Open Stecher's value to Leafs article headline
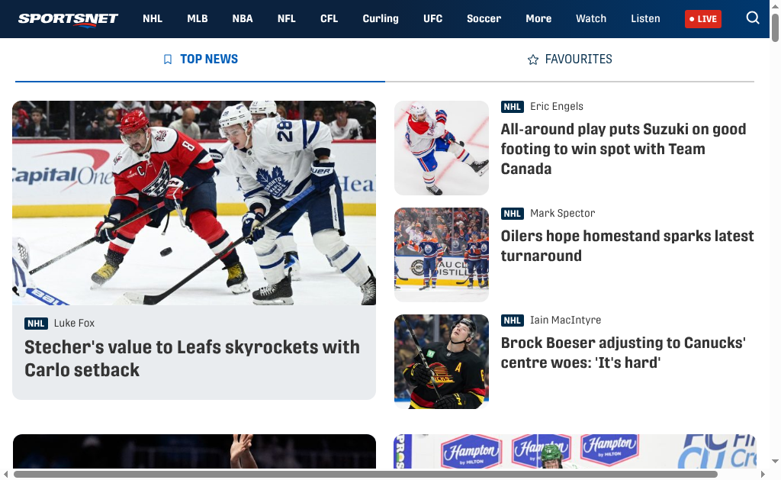 192,359
